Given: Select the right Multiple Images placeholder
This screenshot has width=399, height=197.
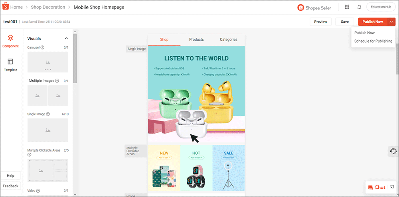Looking at the screenshot, I should click(x=58, y=95).
